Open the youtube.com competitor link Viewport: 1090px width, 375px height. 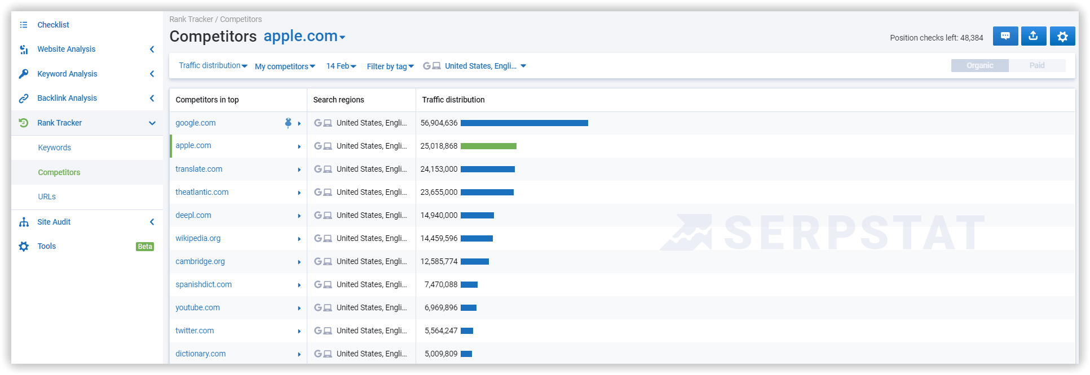[197, 307]
